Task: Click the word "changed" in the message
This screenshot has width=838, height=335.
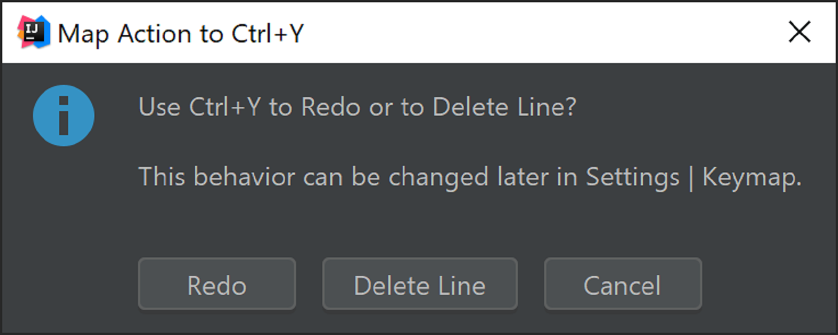Action: (438, 178)
